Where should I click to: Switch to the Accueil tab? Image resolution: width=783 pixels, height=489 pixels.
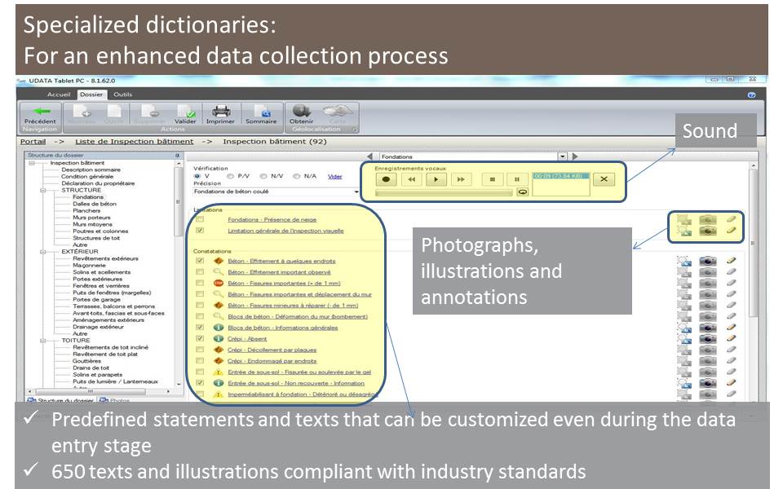pos(59,95)
